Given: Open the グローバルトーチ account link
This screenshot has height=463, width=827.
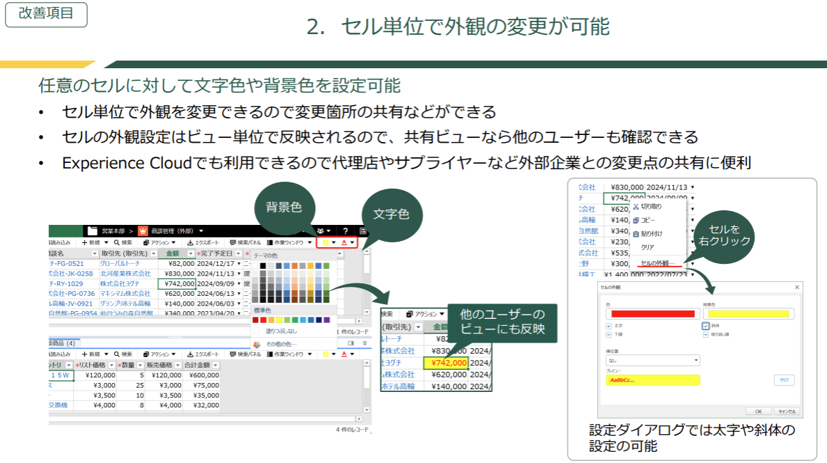Looking at the screenshot, I should (x=120, y=263).
